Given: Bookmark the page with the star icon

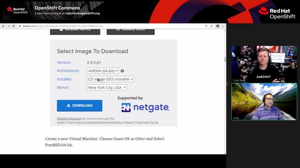Looking at the screenshot, I should coord(211,26).
